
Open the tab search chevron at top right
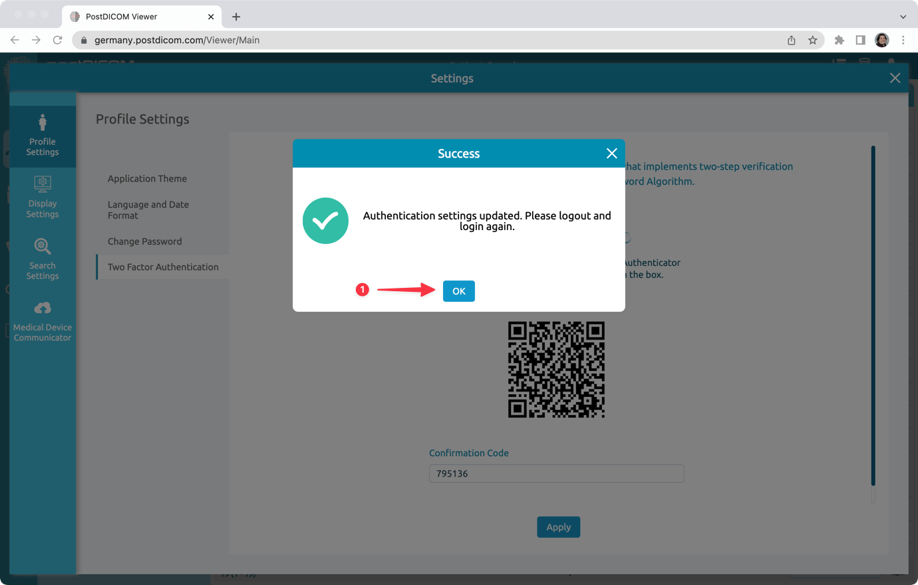[902, 16]
